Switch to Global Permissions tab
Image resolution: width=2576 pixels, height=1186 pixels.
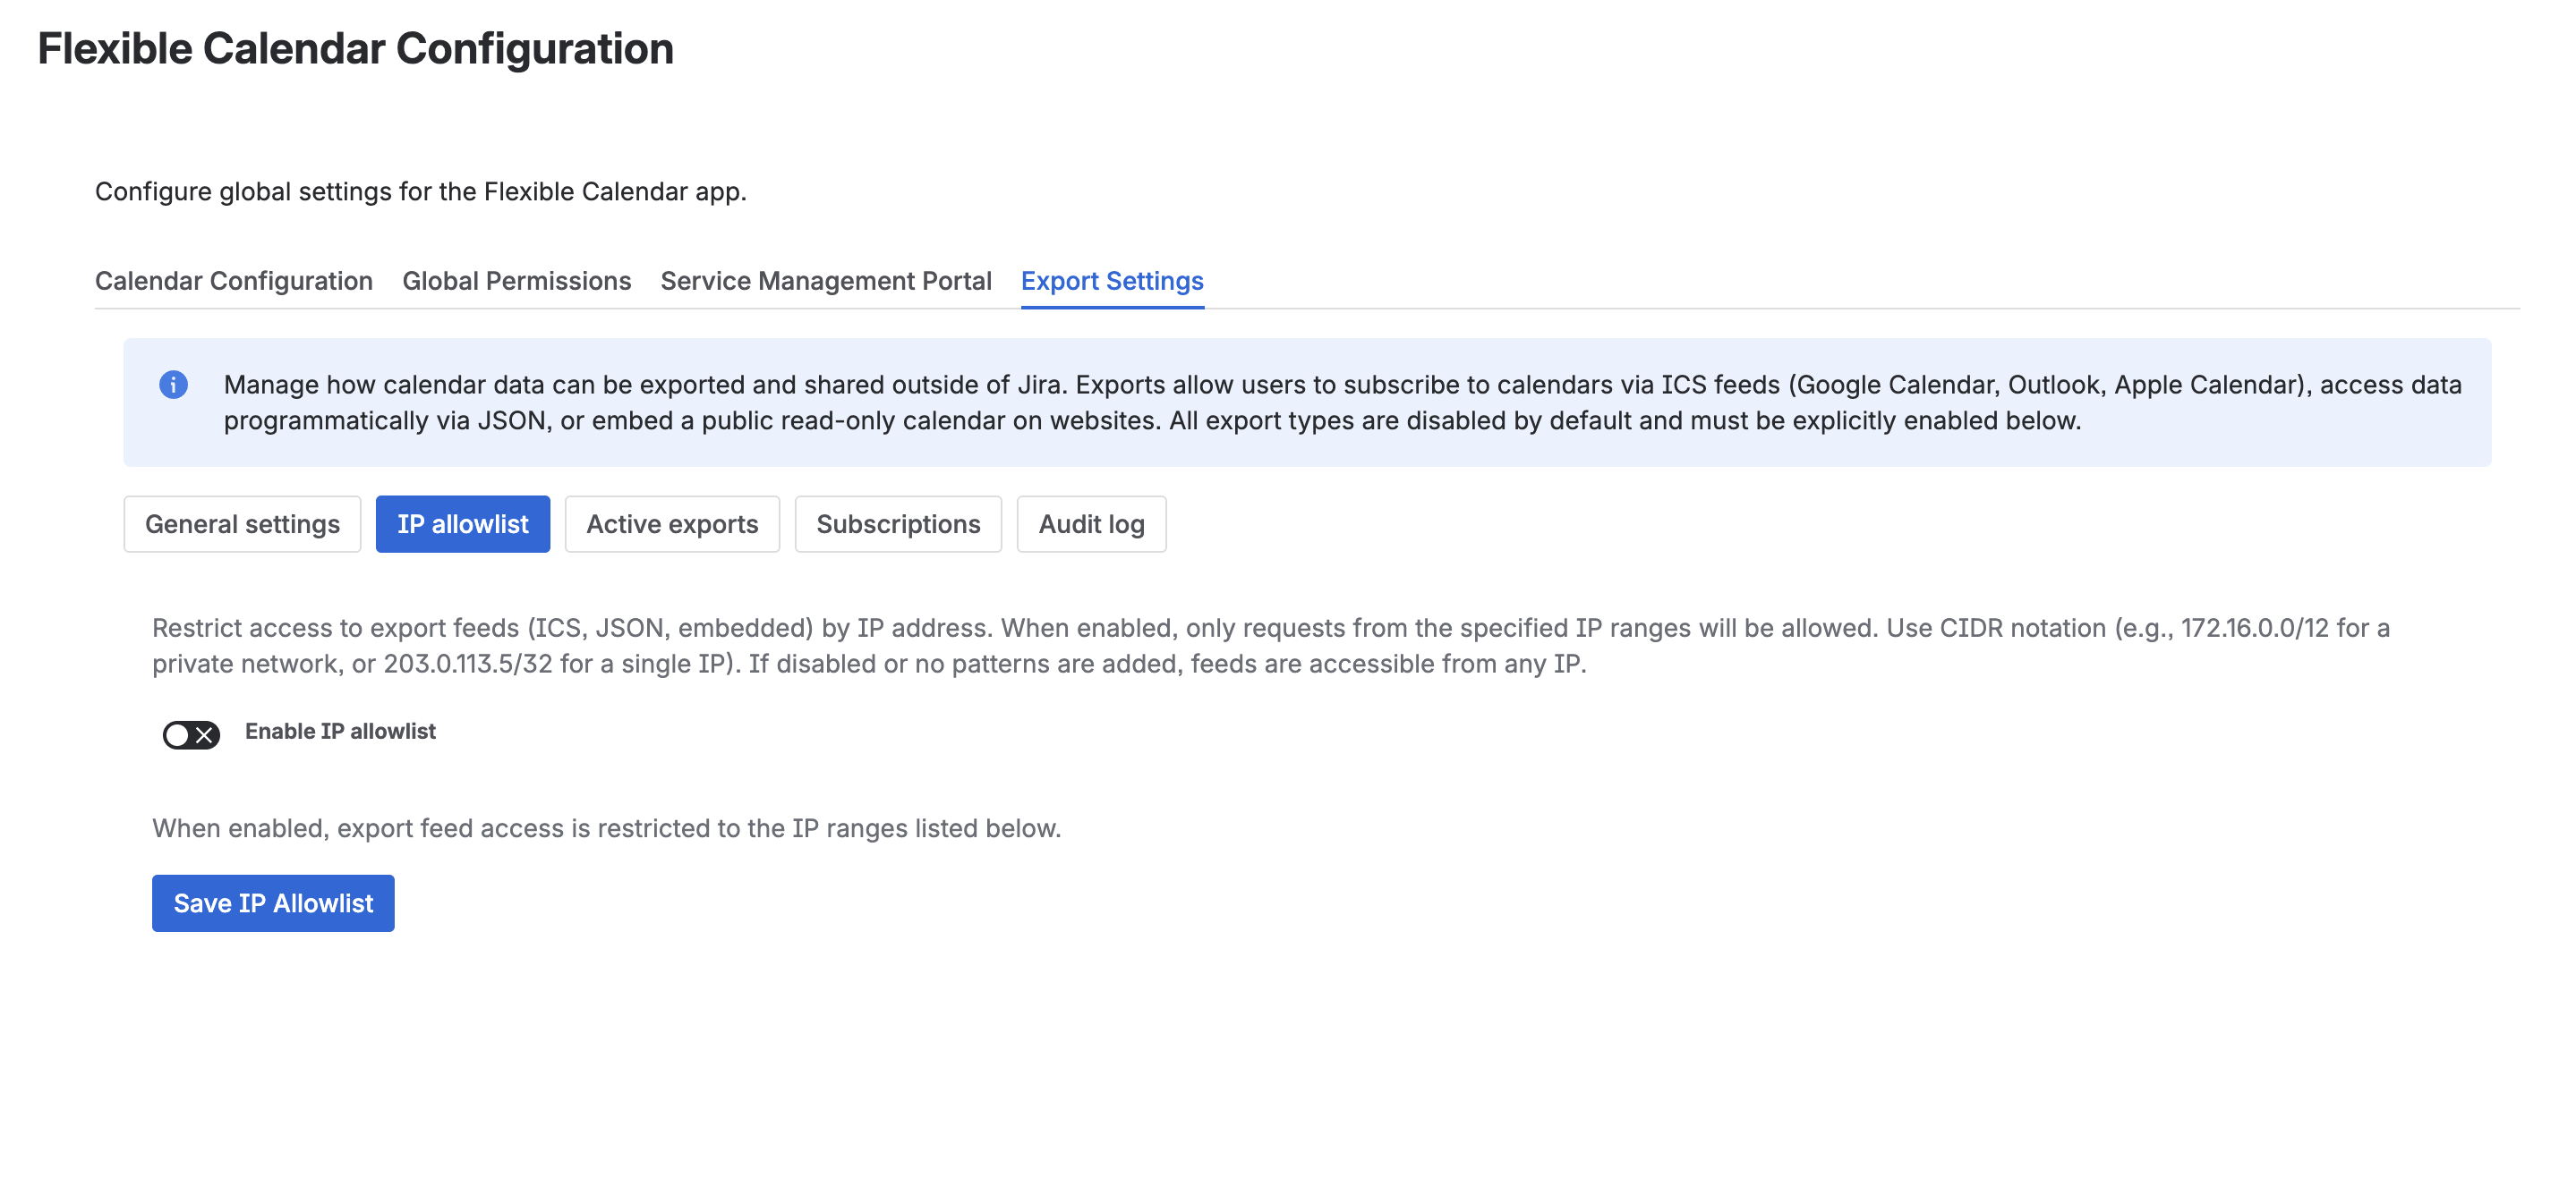coord(516,282)
